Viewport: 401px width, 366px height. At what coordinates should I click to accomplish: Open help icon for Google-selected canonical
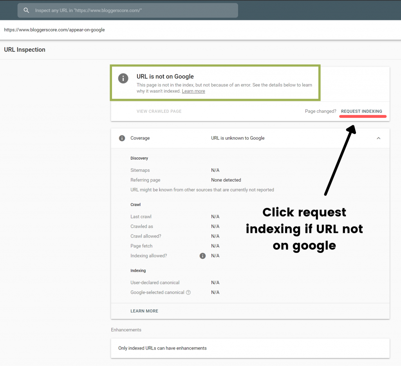pos(188,292)
